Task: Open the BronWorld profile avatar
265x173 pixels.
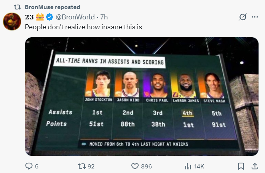Action: (x=12, y=21)
